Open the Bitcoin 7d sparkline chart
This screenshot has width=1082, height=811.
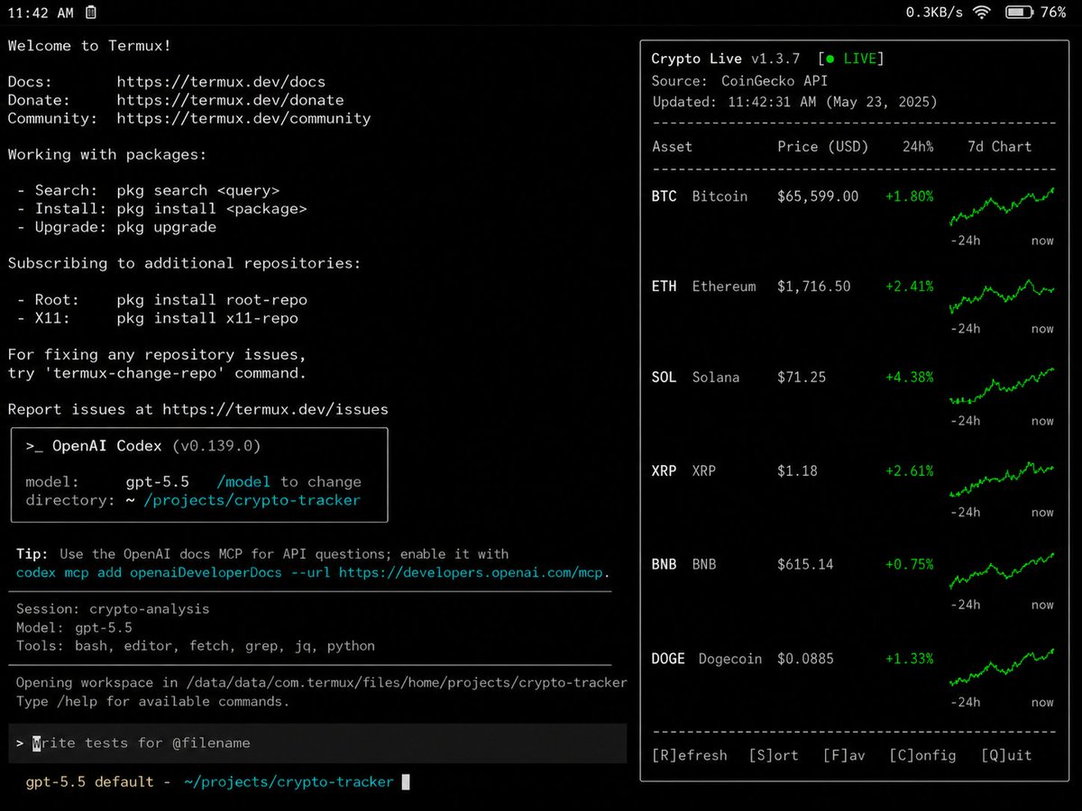pos(1002,207)
